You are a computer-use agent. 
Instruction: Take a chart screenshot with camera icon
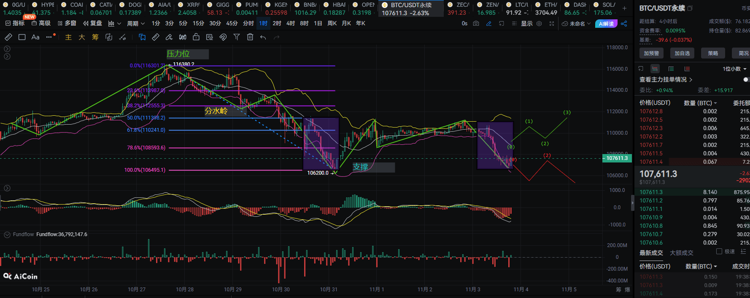coord(476,24)
